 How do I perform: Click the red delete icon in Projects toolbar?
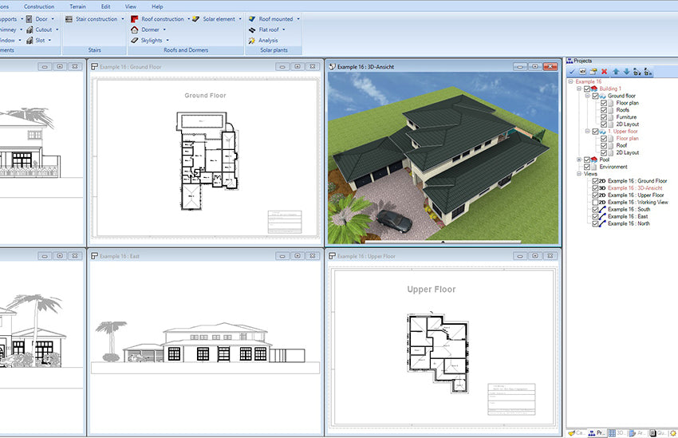[604, 72]
